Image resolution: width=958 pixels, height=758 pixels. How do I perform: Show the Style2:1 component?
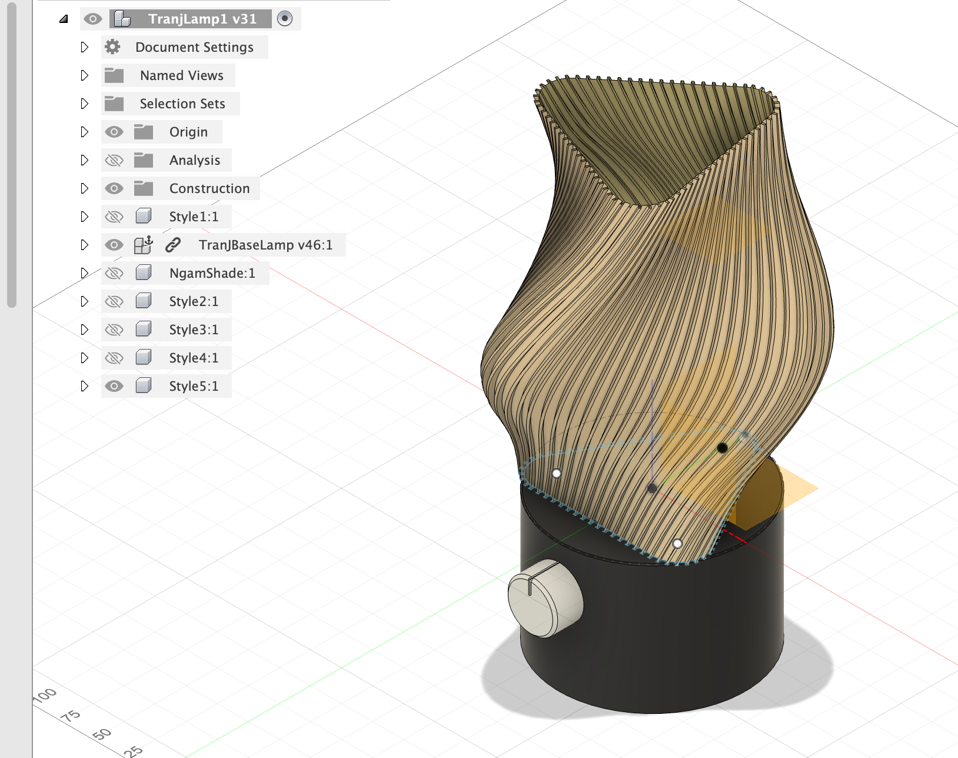pos(114,301)
